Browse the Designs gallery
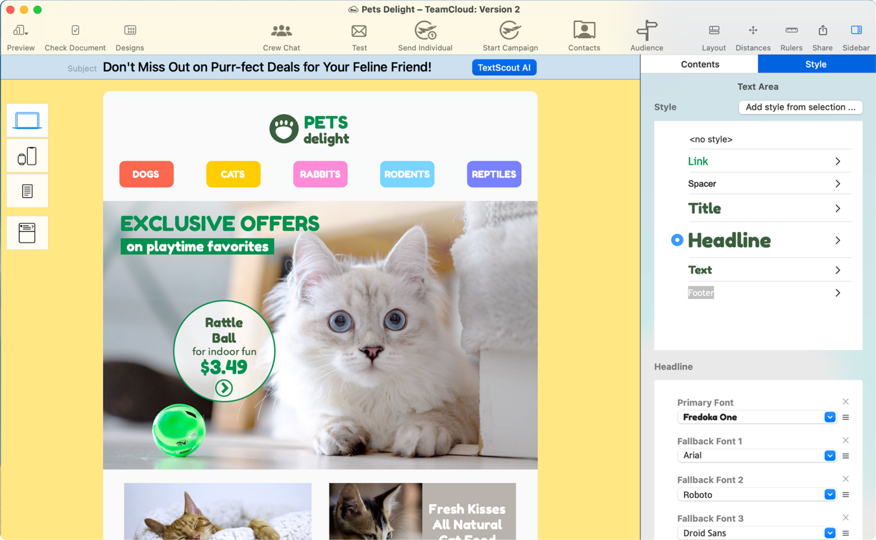 coord(129,35)
